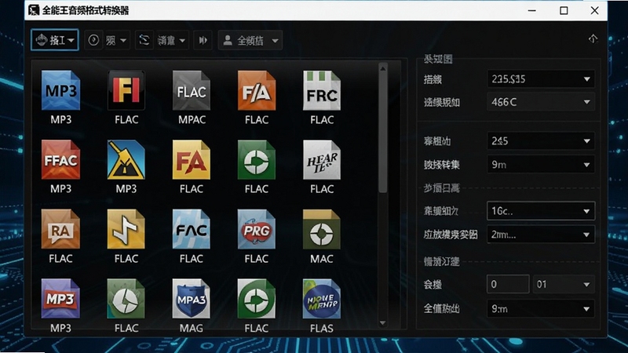
Task: Expand the 01 dropdown
Action: [x=564, y=284]
